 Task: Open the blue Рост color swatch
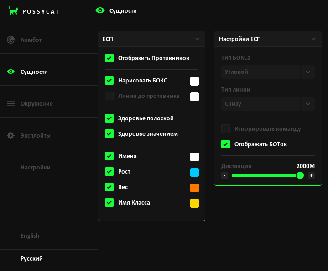pyautogui.click(x=194, y=172)
